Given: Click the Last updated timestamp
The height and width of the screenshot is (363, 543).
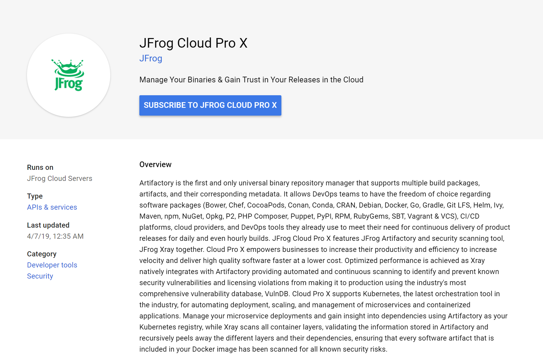Looking at the screenshot, I should (55, 236).
